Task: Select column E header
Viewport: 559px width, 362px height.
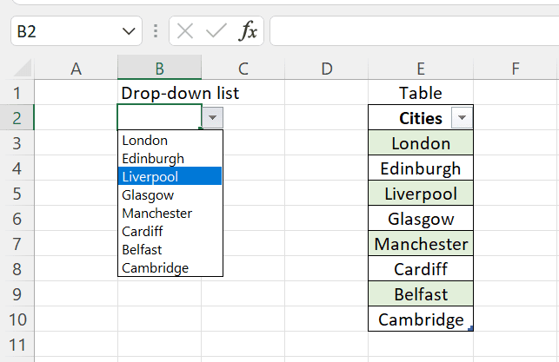Action: tap(420, 69)
